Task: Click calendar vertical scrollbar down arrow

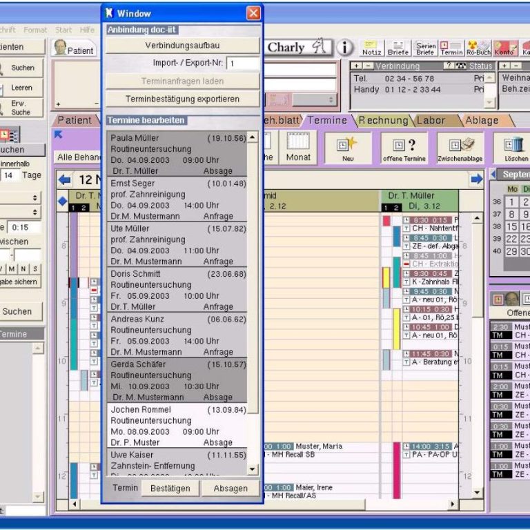Action: pyautogui.click(x=477, y=493)
